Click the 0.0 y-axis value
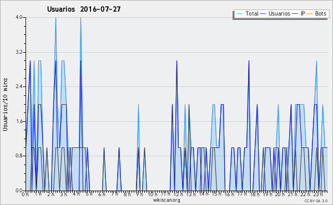 click(19, 191)
